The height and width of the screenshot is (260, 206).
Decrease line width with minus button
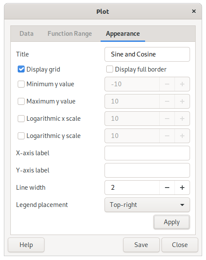coord(167,188)
